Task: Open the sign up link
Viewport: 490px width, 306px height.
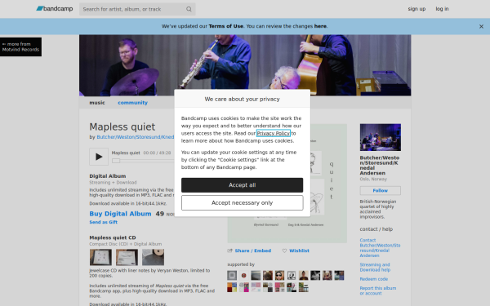Action: pyautogui.click(x=416, y=9)
